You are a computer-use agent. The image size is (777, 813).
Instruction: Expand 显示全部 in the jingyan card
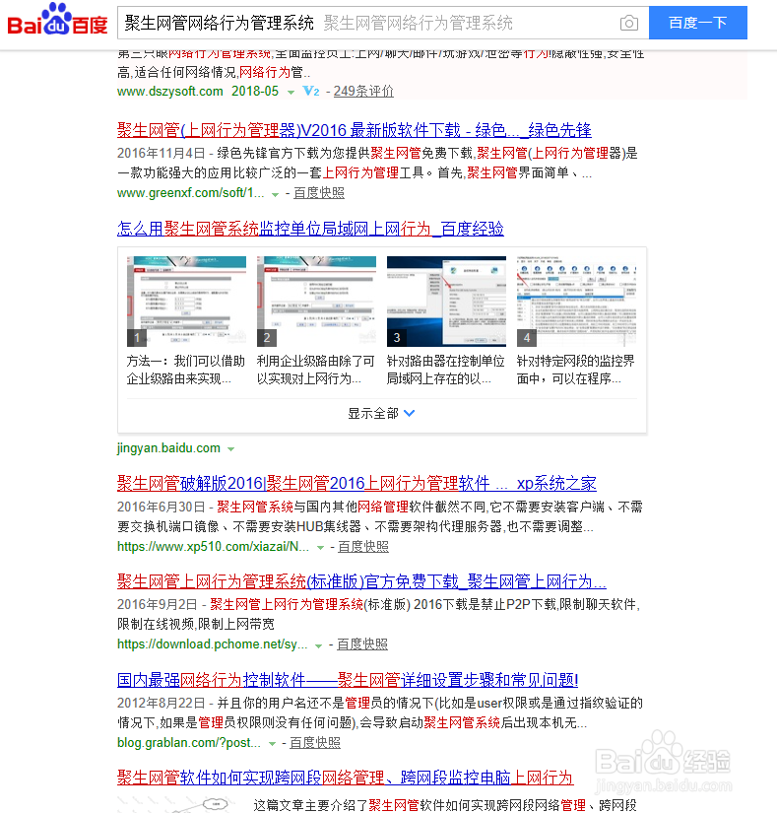coord(381,413)
